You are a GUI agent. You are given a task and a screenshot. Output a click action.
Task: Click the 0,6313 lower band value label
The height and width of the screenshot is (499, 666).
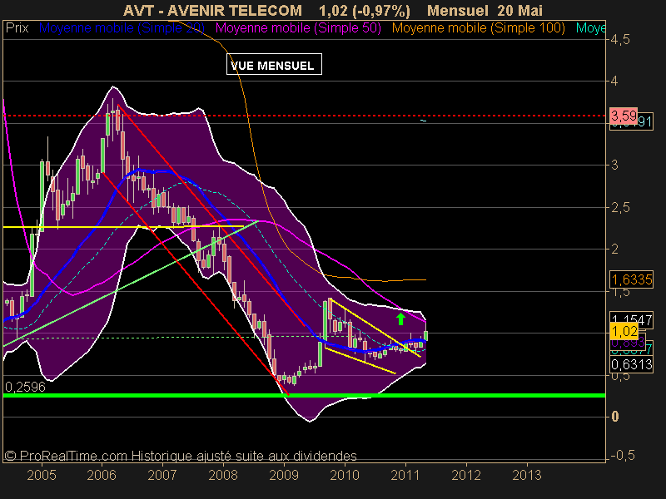[631, 364]
